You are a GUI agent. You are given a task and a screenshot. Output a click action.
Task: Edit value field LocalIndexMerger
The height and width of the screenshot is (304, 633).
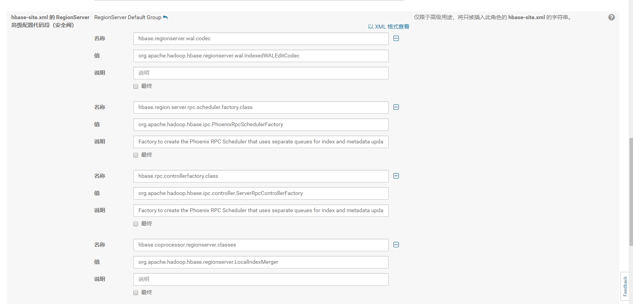(x=261, y=262)
